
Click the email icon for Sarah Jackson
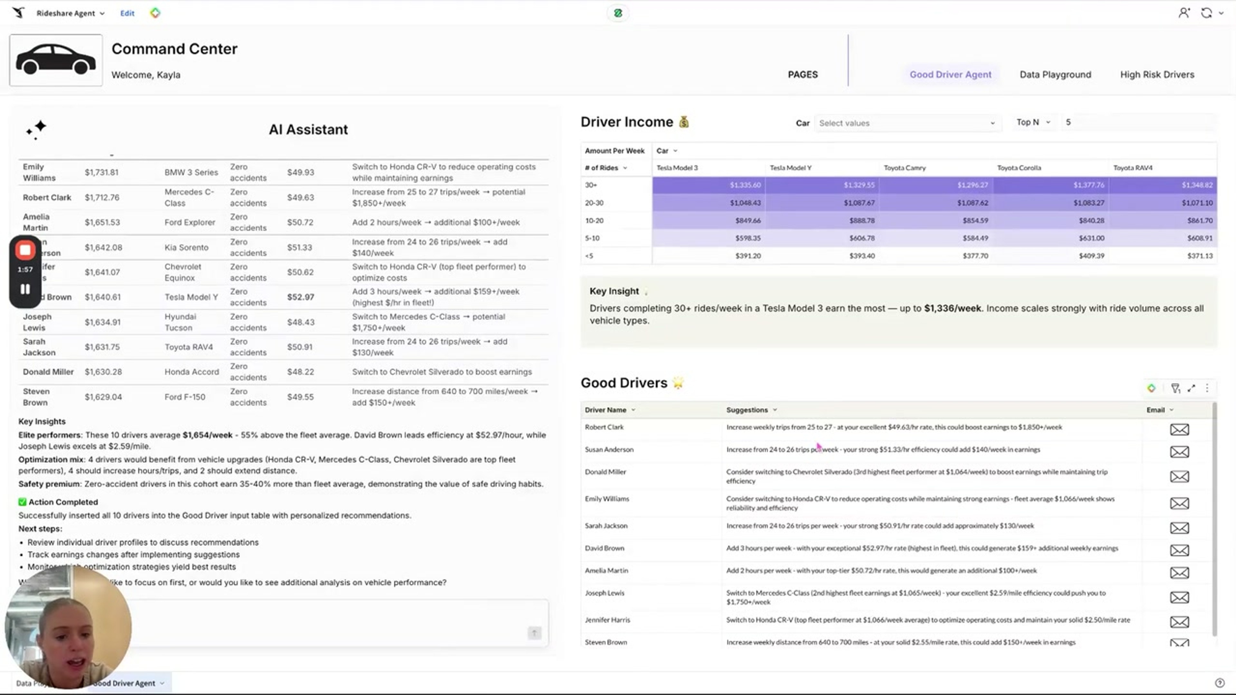(x=1179, y=528)
